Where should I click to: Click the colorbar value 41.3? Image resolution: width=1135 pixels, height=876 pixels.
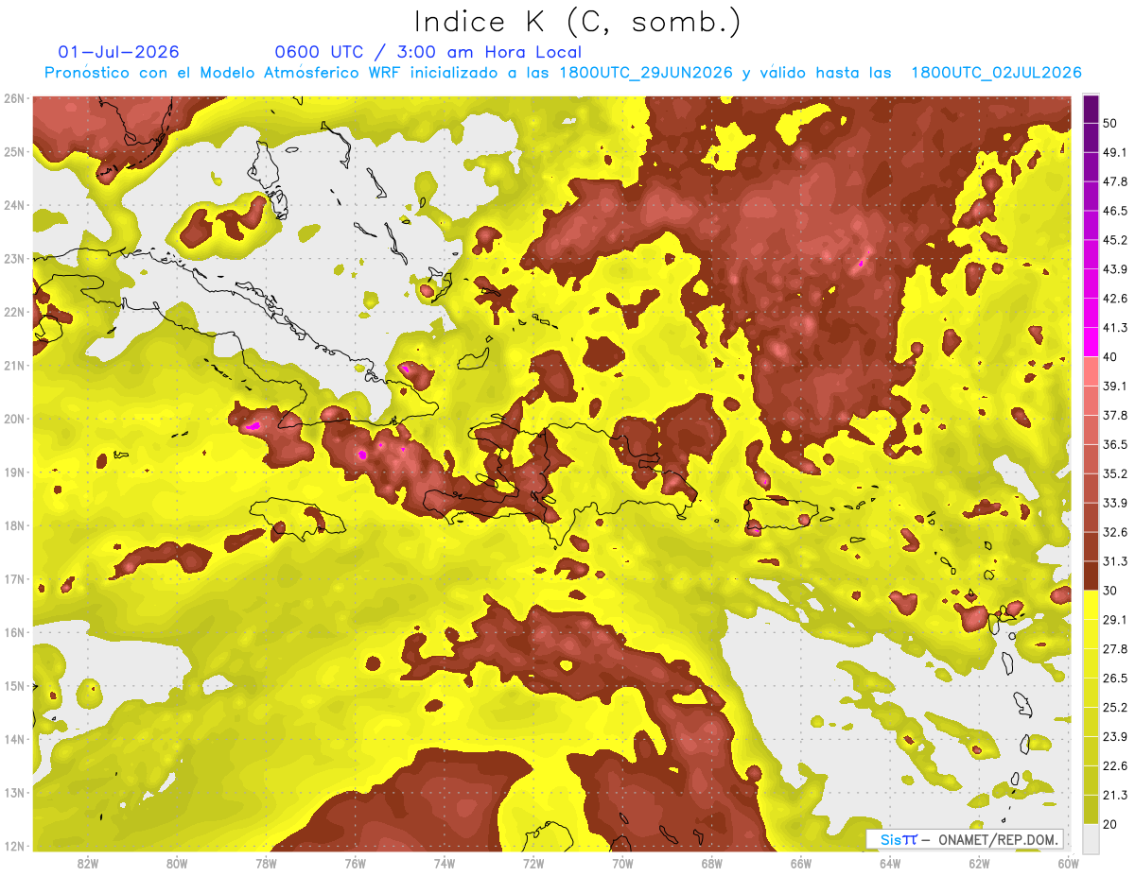click(x=1115, y=328)
